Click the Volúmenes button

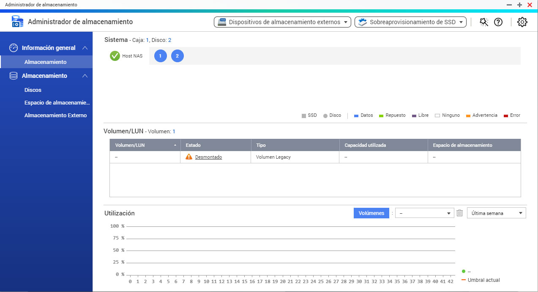371,213
